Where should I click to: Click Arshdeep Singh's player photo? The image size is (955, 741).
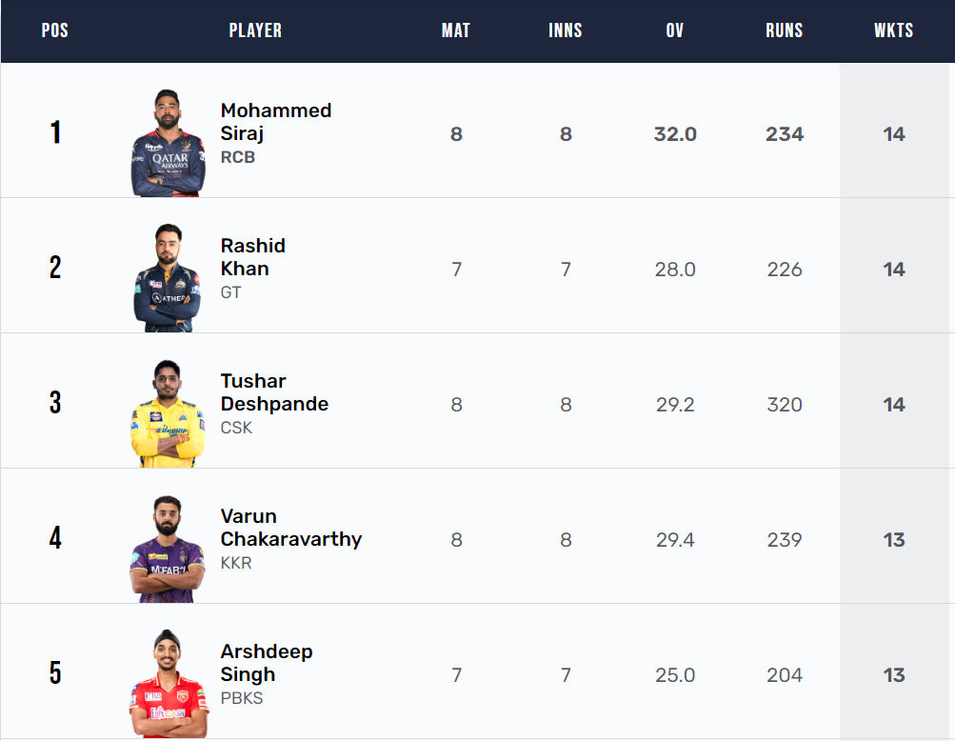(168, 684)
